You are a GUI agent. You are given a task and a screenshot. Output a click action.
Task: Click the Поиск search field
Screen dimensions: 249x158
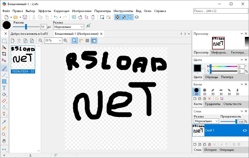click(221, 11)
